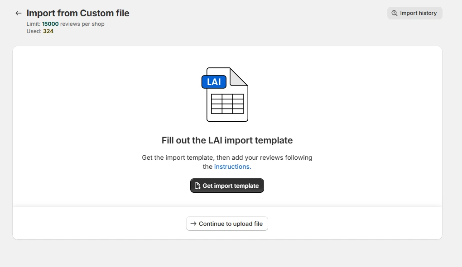The width and height of the screenshot is (462, 267).
Task: Click the document icon on Get import template
Action: 197,186
